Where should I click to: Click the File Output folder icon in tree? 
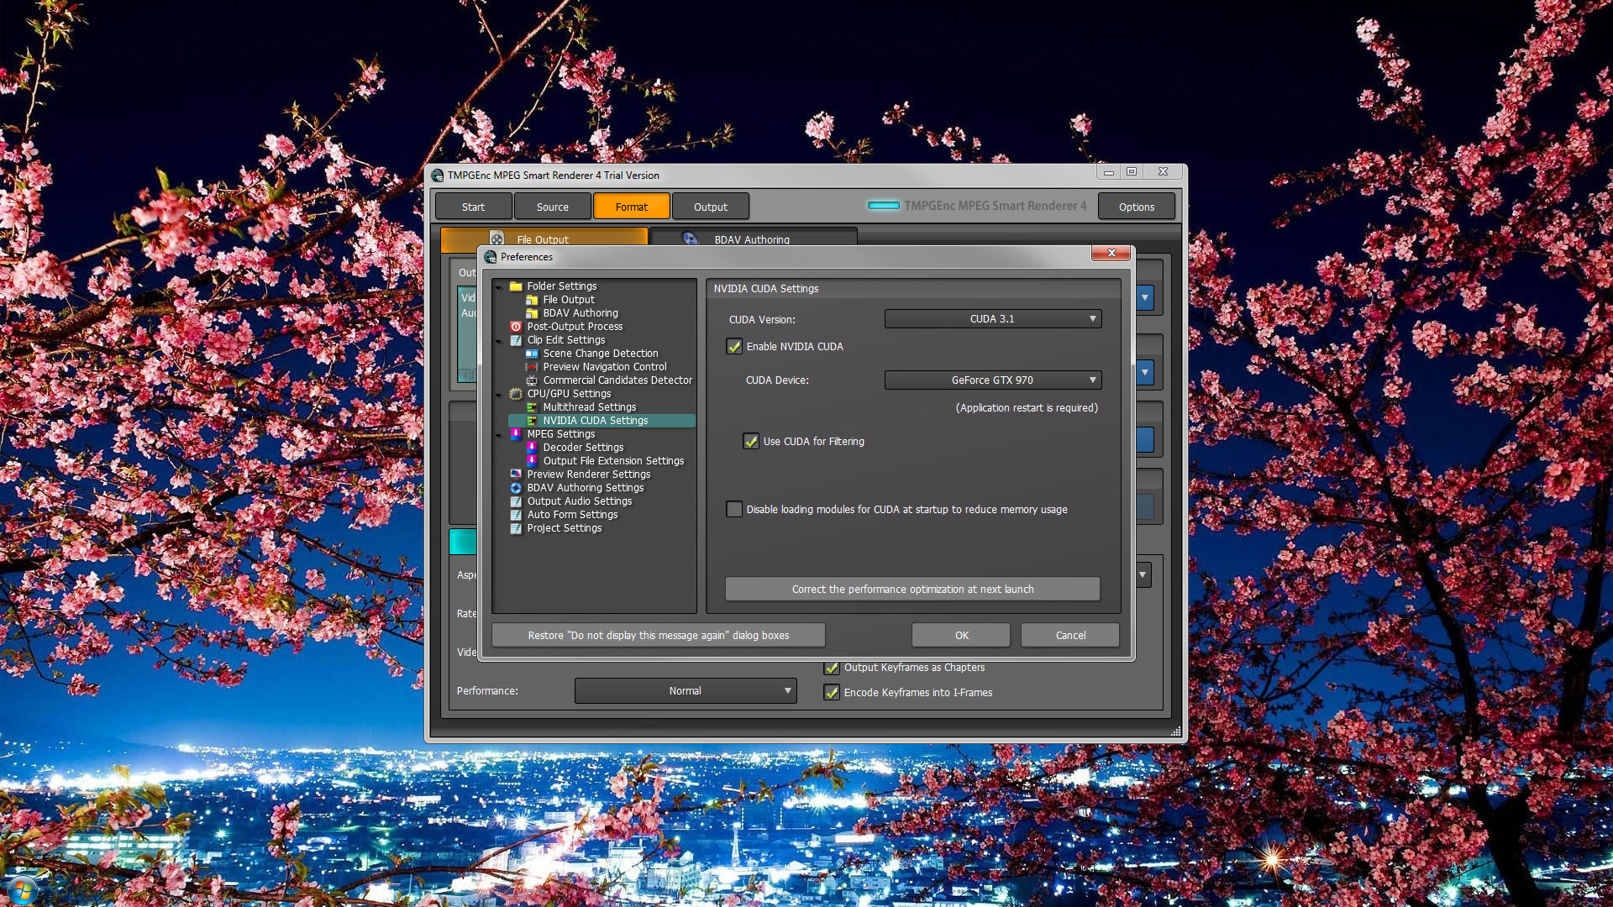pos(532,300)
